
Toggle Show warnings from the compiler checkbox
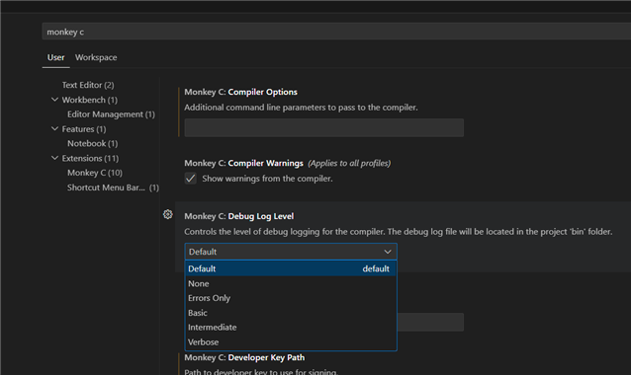(x=191, y=179)
